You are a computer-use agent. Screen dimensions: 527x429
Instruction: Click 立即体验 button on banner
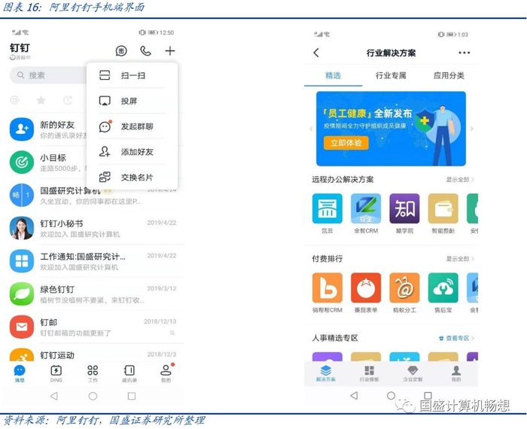pos(346,143)
